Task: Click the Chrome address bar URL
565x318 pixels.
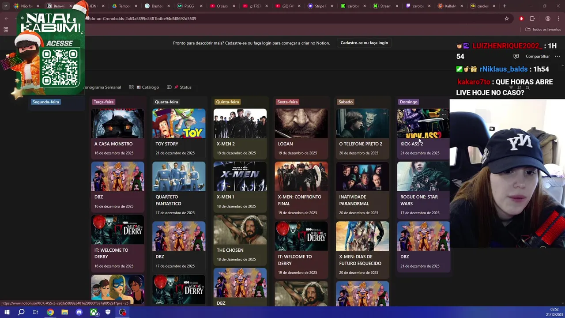Action: (141, 19)
